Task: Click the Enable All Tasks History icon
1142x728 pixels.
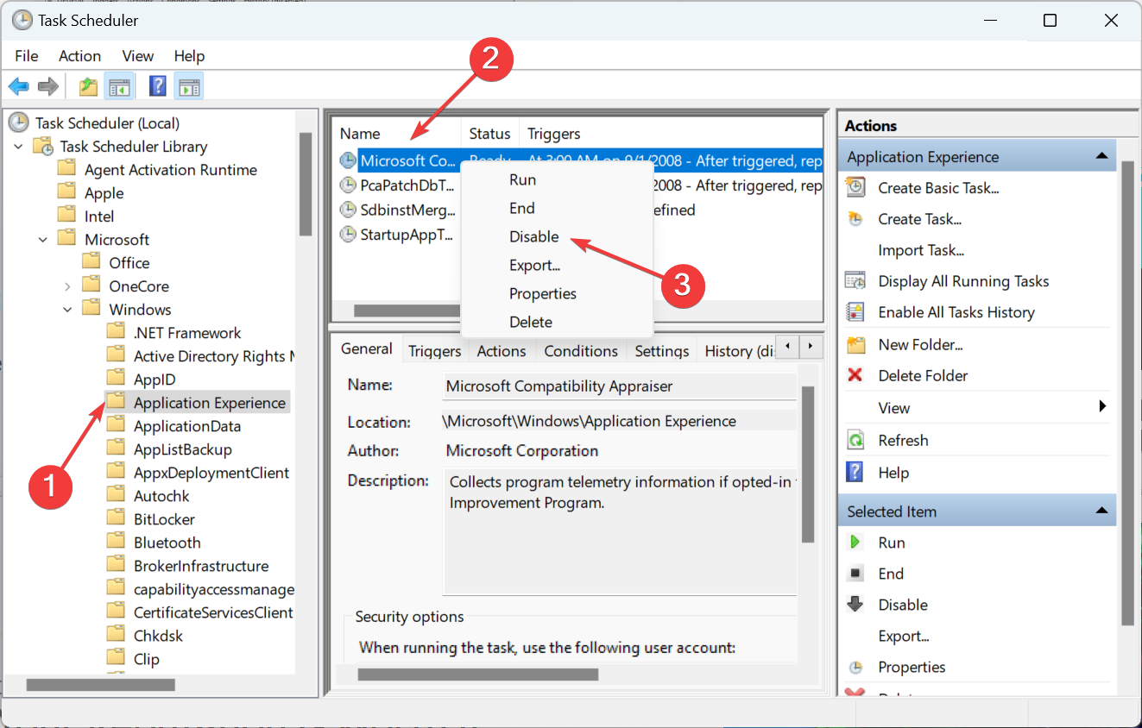Action: tap(855, 312)
